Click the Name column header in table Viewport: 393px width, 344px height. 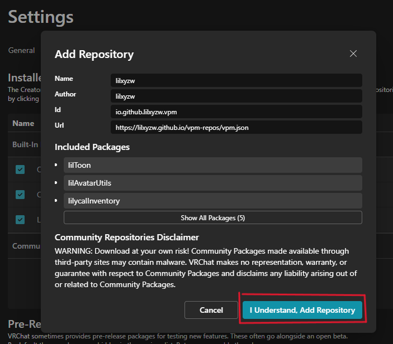(x=23, y=123)
